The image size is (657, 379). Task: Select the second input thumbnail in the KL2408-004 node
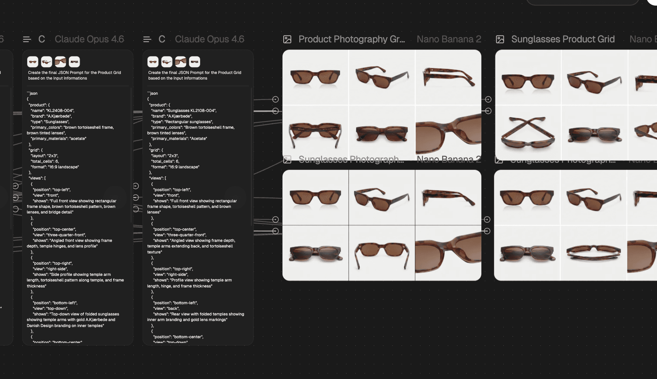[46, 62]
